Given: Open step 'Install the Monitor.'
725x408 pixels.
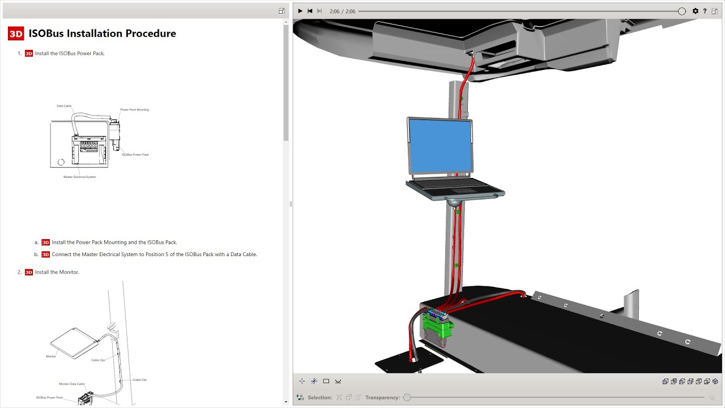Looking at the screenshot, I should coord(57,272).
